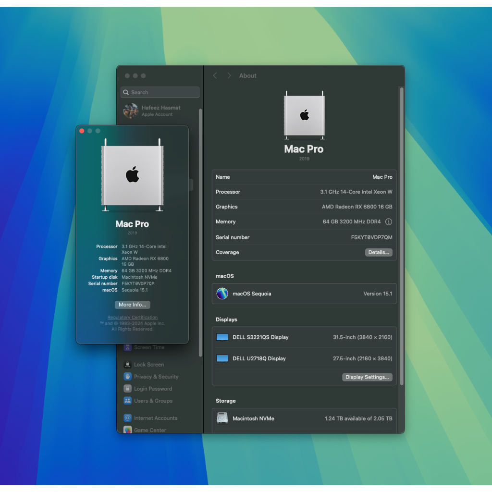
Task: Open the Screen Time sidebar item
Action: (149, 347)
